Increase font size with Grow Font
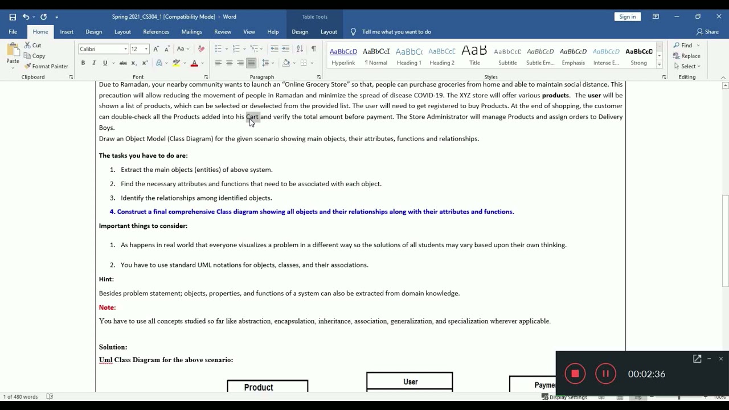Image resolution: width=729 pixels, height=410 pixels. point(157,49)
